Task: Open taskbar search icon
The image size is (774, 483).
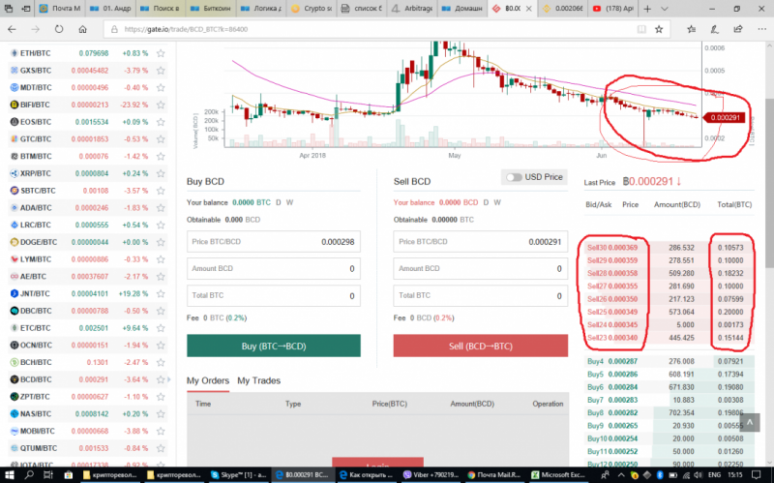Action: pyautogui.click(x=29, y=474)
